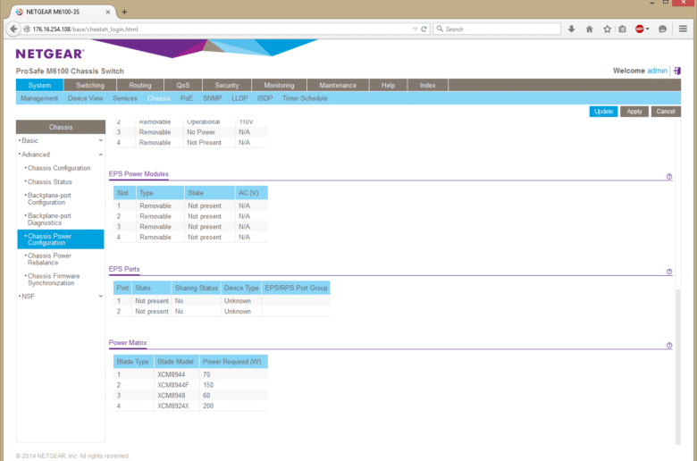Click the admin user link
Viewport: 697px width, 461px height.
click(x=657, y=71)
